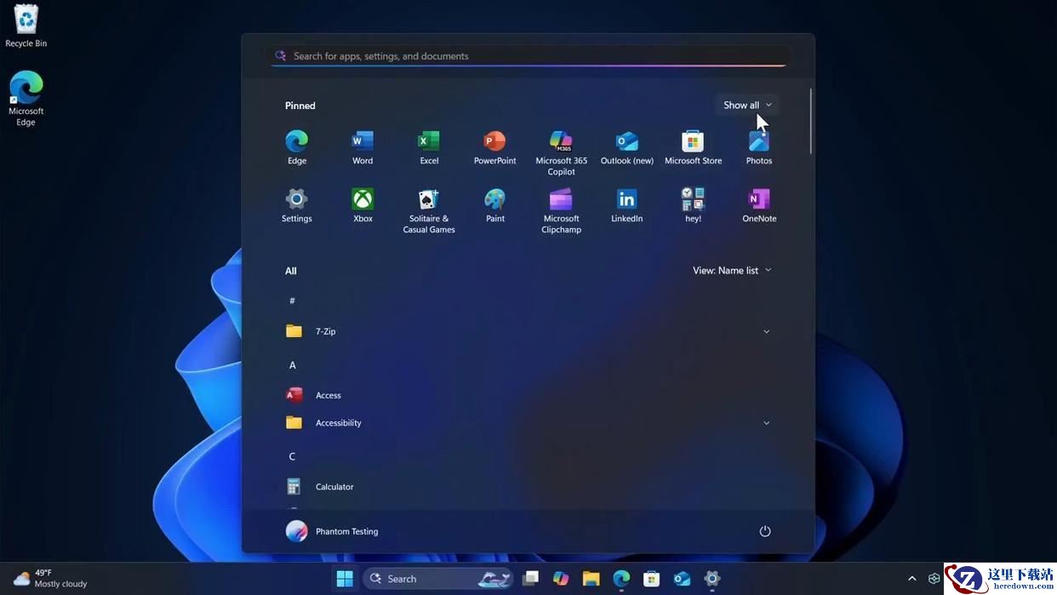Screen dimensions: 1057x595
Task: Open Access in the All apps list
Action: pyautogui.click(x=528, y=395)
